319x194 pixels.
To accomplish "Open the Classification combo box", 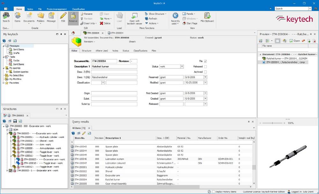I will point(103,83).
